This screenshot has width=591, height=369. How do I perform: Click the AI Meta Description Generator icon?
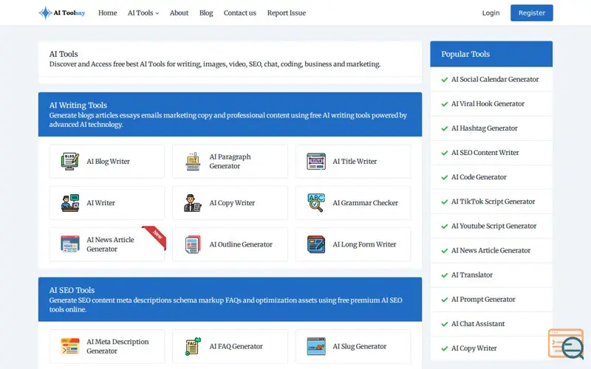70,346
